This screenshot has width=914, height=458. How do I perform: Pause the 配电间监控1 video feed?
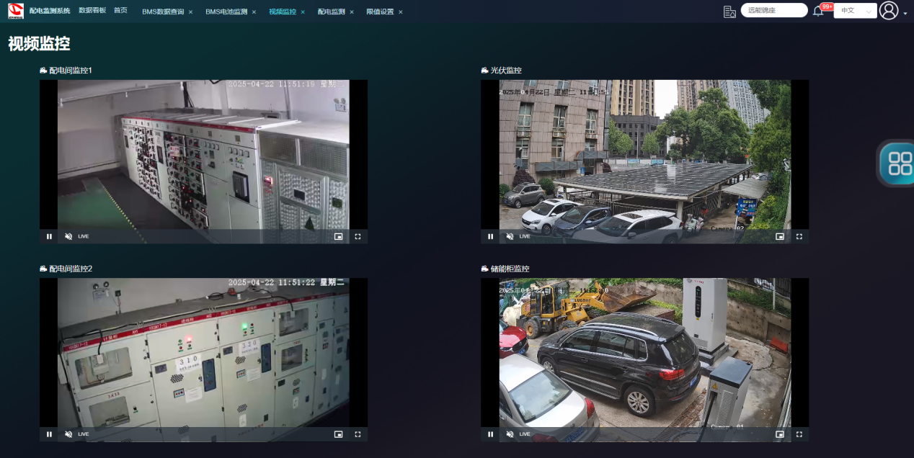(x=49, y=236)
